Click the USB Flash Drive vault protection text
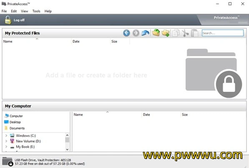Screen dimensions: 249x168 pyautogui.click(x=43, y=160)
